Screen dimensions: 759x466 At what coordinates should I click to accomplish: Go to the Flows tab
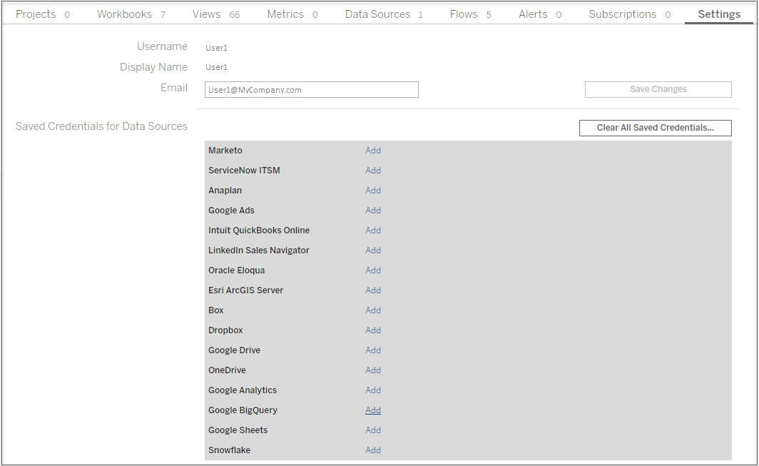[x=471, y=14]
